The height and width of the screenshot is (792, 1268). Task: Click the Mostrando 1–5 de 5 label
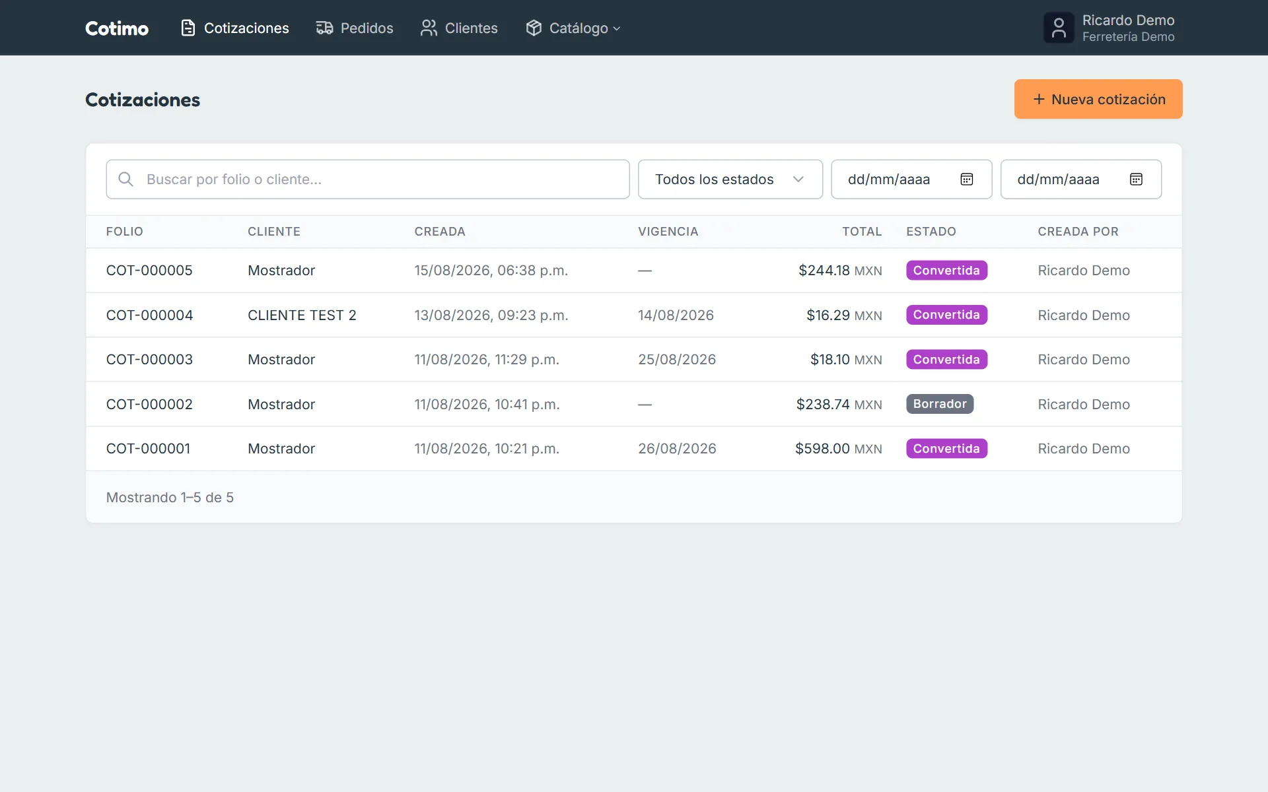tap(170, 498)
